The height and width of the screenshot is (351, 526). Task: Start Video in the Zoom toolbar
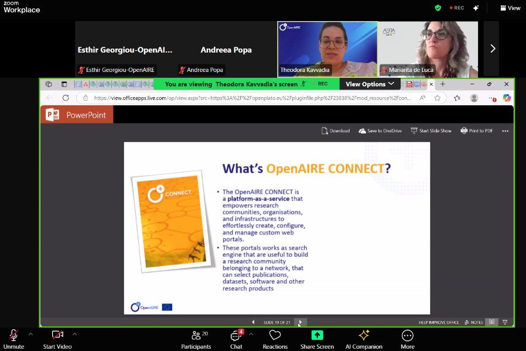click(x=57, y=339)
